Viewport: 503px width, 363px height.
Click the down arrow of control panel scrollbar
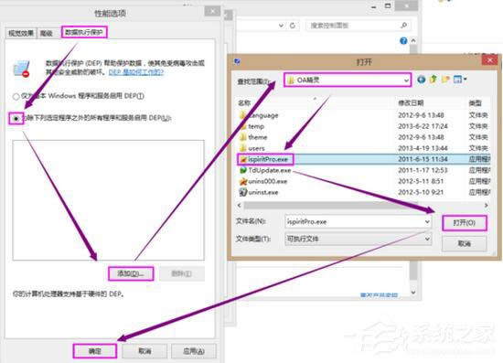[413, 293]
